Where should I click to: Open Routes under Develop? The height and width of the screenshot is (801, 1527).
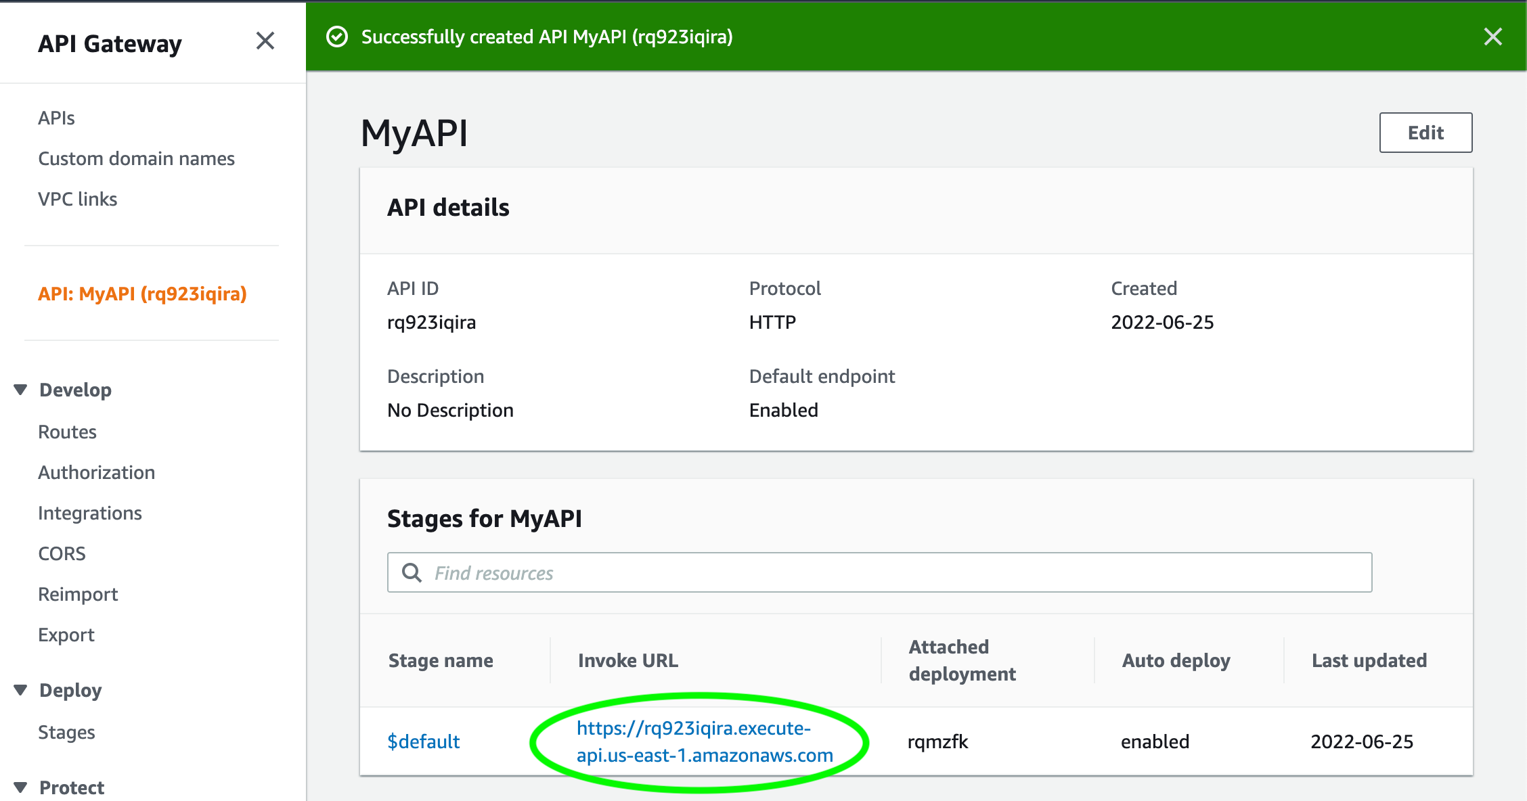pyautogui.click(x=67, y=432)
